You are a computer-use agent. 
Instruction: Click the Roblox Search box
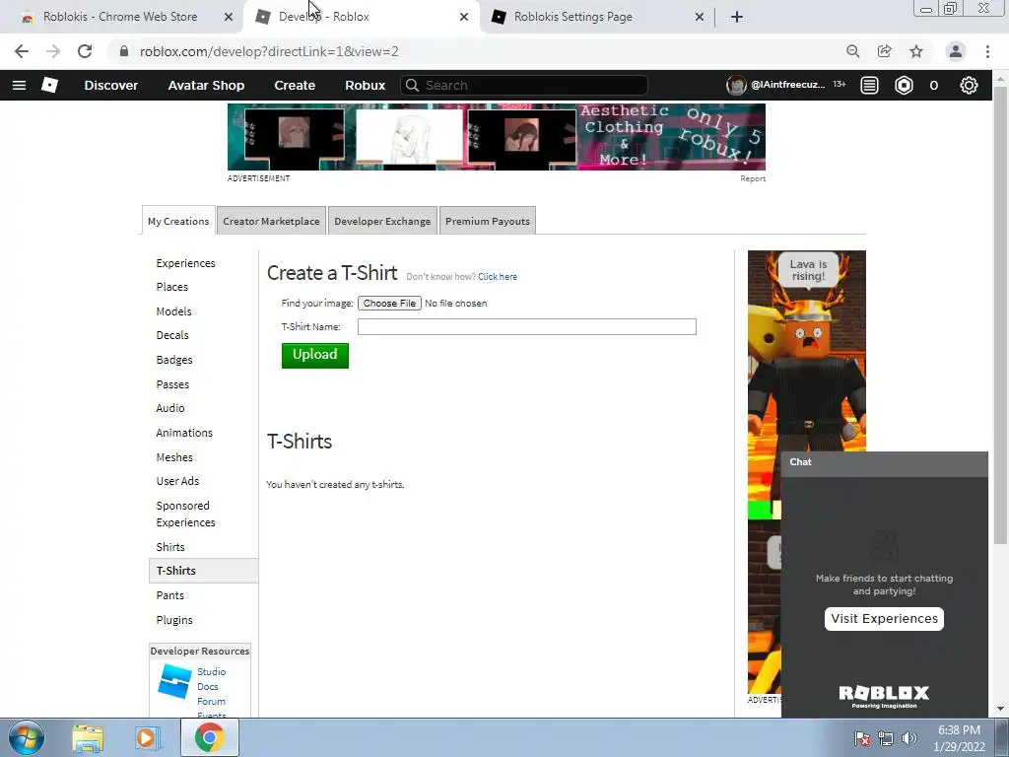pos(524,85)
